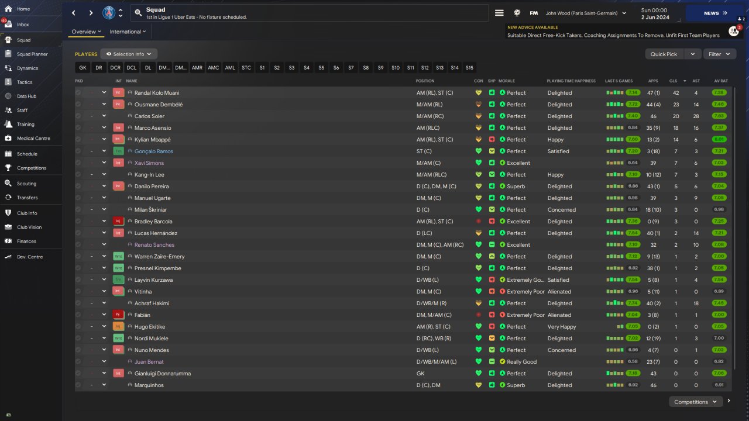Open the Dynamics sidebar icon
Viewport: 749px width, 421px height.
click(x=8, y=68)
